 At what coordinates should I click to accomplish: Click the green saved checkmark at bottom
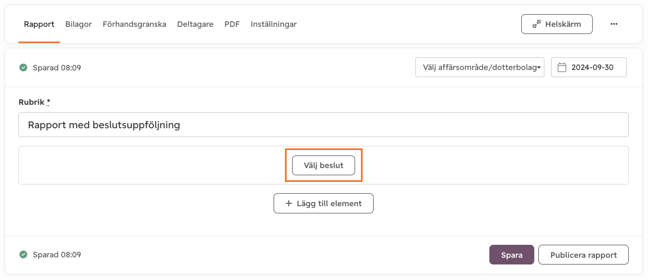[24, 254]
